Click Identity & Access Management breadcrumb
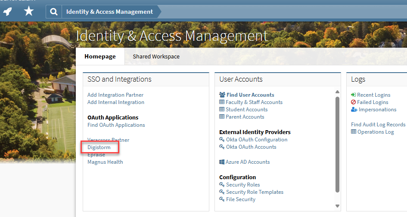 [109, 12]
